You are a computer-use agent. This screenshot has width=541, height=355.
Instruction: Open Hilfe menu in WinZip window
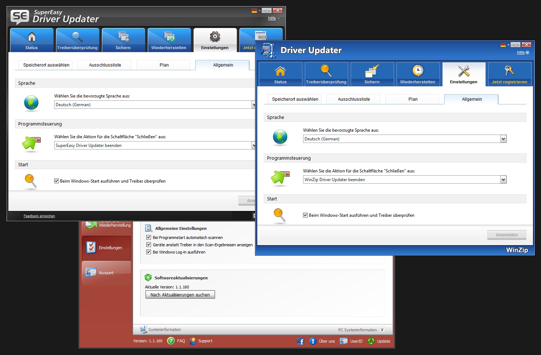coord(523,52)
